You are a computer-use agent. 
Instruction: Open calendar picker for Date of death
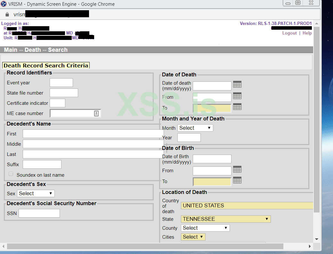point(237,84)
